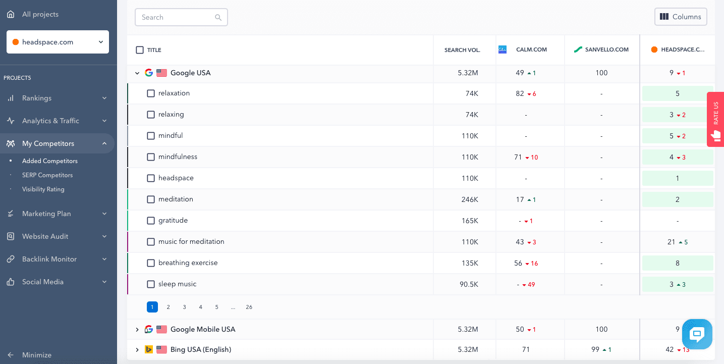Go to All projects

click(x=40, y=14)
